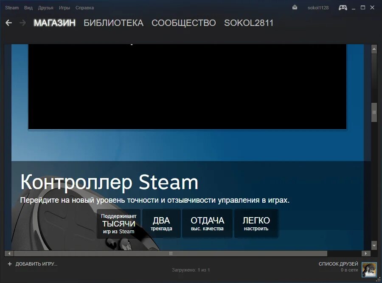Image resolution: width=382 pixels, height=283 pixels.
Task: Click the window resize grip corner
Action: tap(378, 280)
